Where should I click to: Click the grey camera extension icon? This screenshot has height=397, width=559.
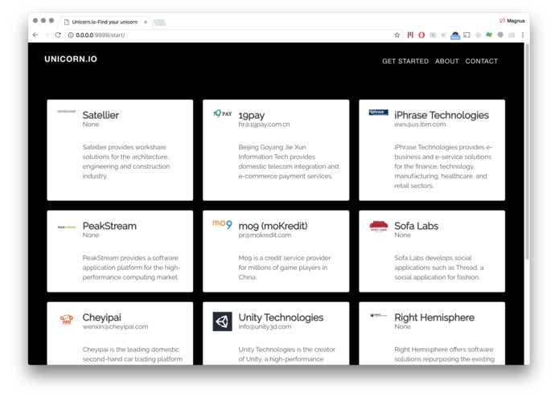click(512, 35)
